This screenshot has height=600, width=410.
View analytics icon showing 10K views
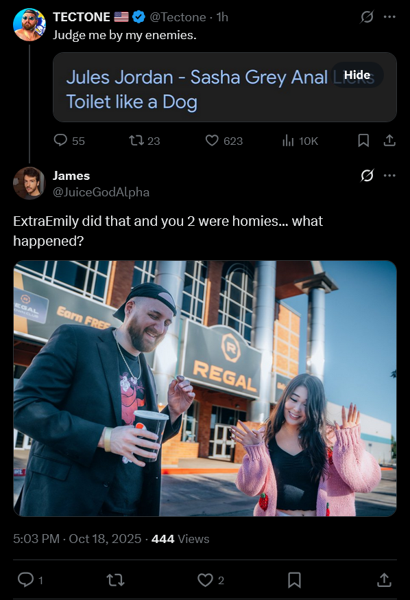288,141
